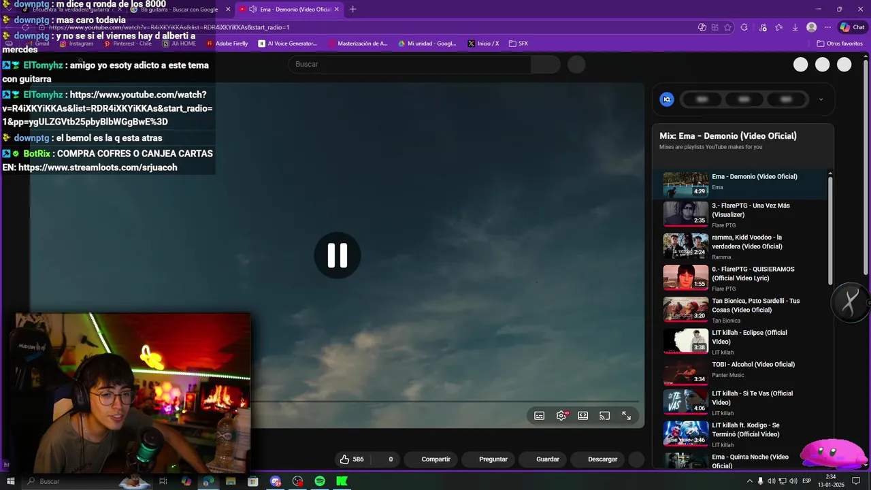Click the search submit button beside Buscar
This screenshot has width=871, height=490.
coord(546,64)
